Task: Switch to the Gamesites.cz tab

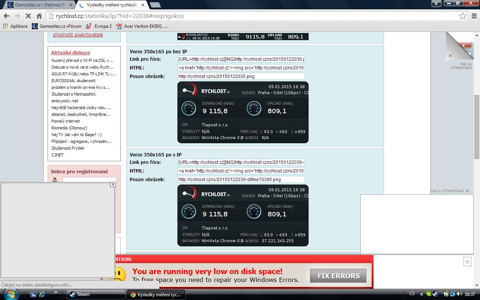Action: [39, 5]
